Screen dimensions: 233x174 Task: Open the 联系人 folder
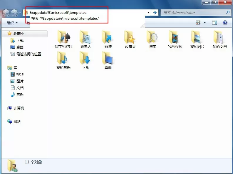click(x=86, y=39)
